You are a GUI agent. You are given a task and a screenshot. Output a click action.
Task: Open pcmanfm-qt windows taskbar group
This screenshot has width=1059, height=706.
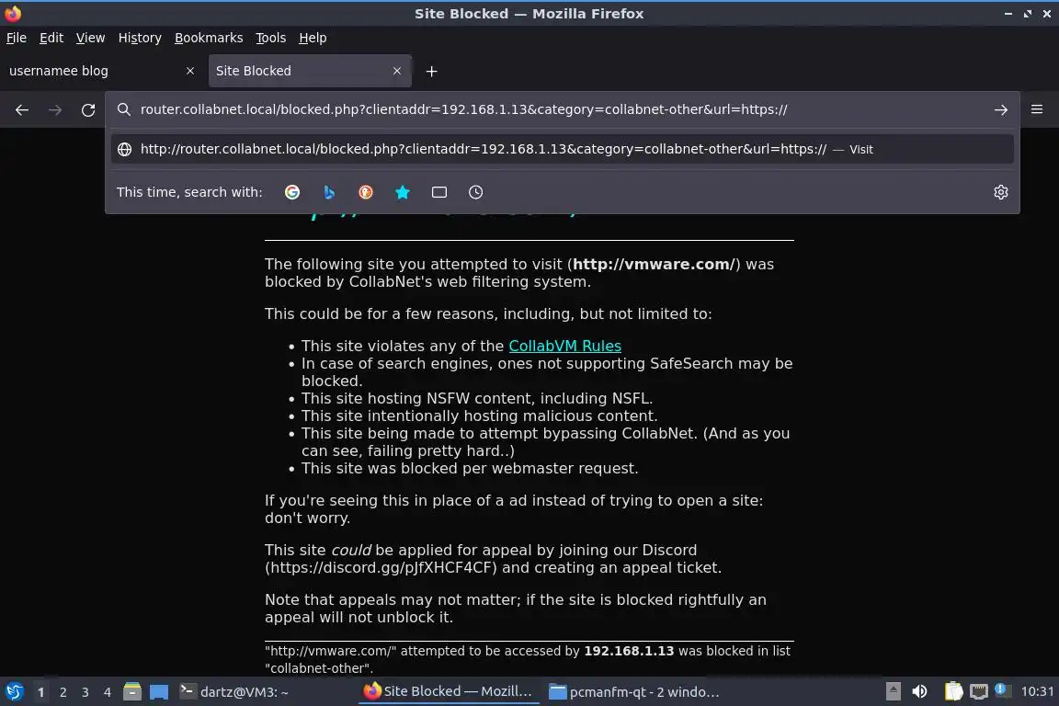pos(633,692)
